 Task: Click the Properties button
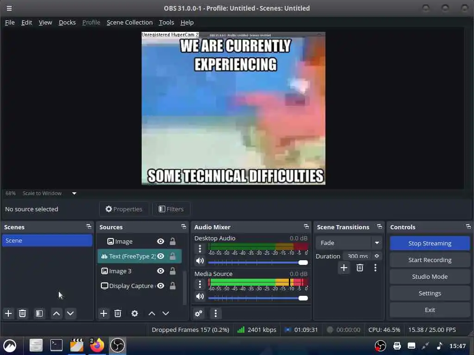tap(124, 209)
